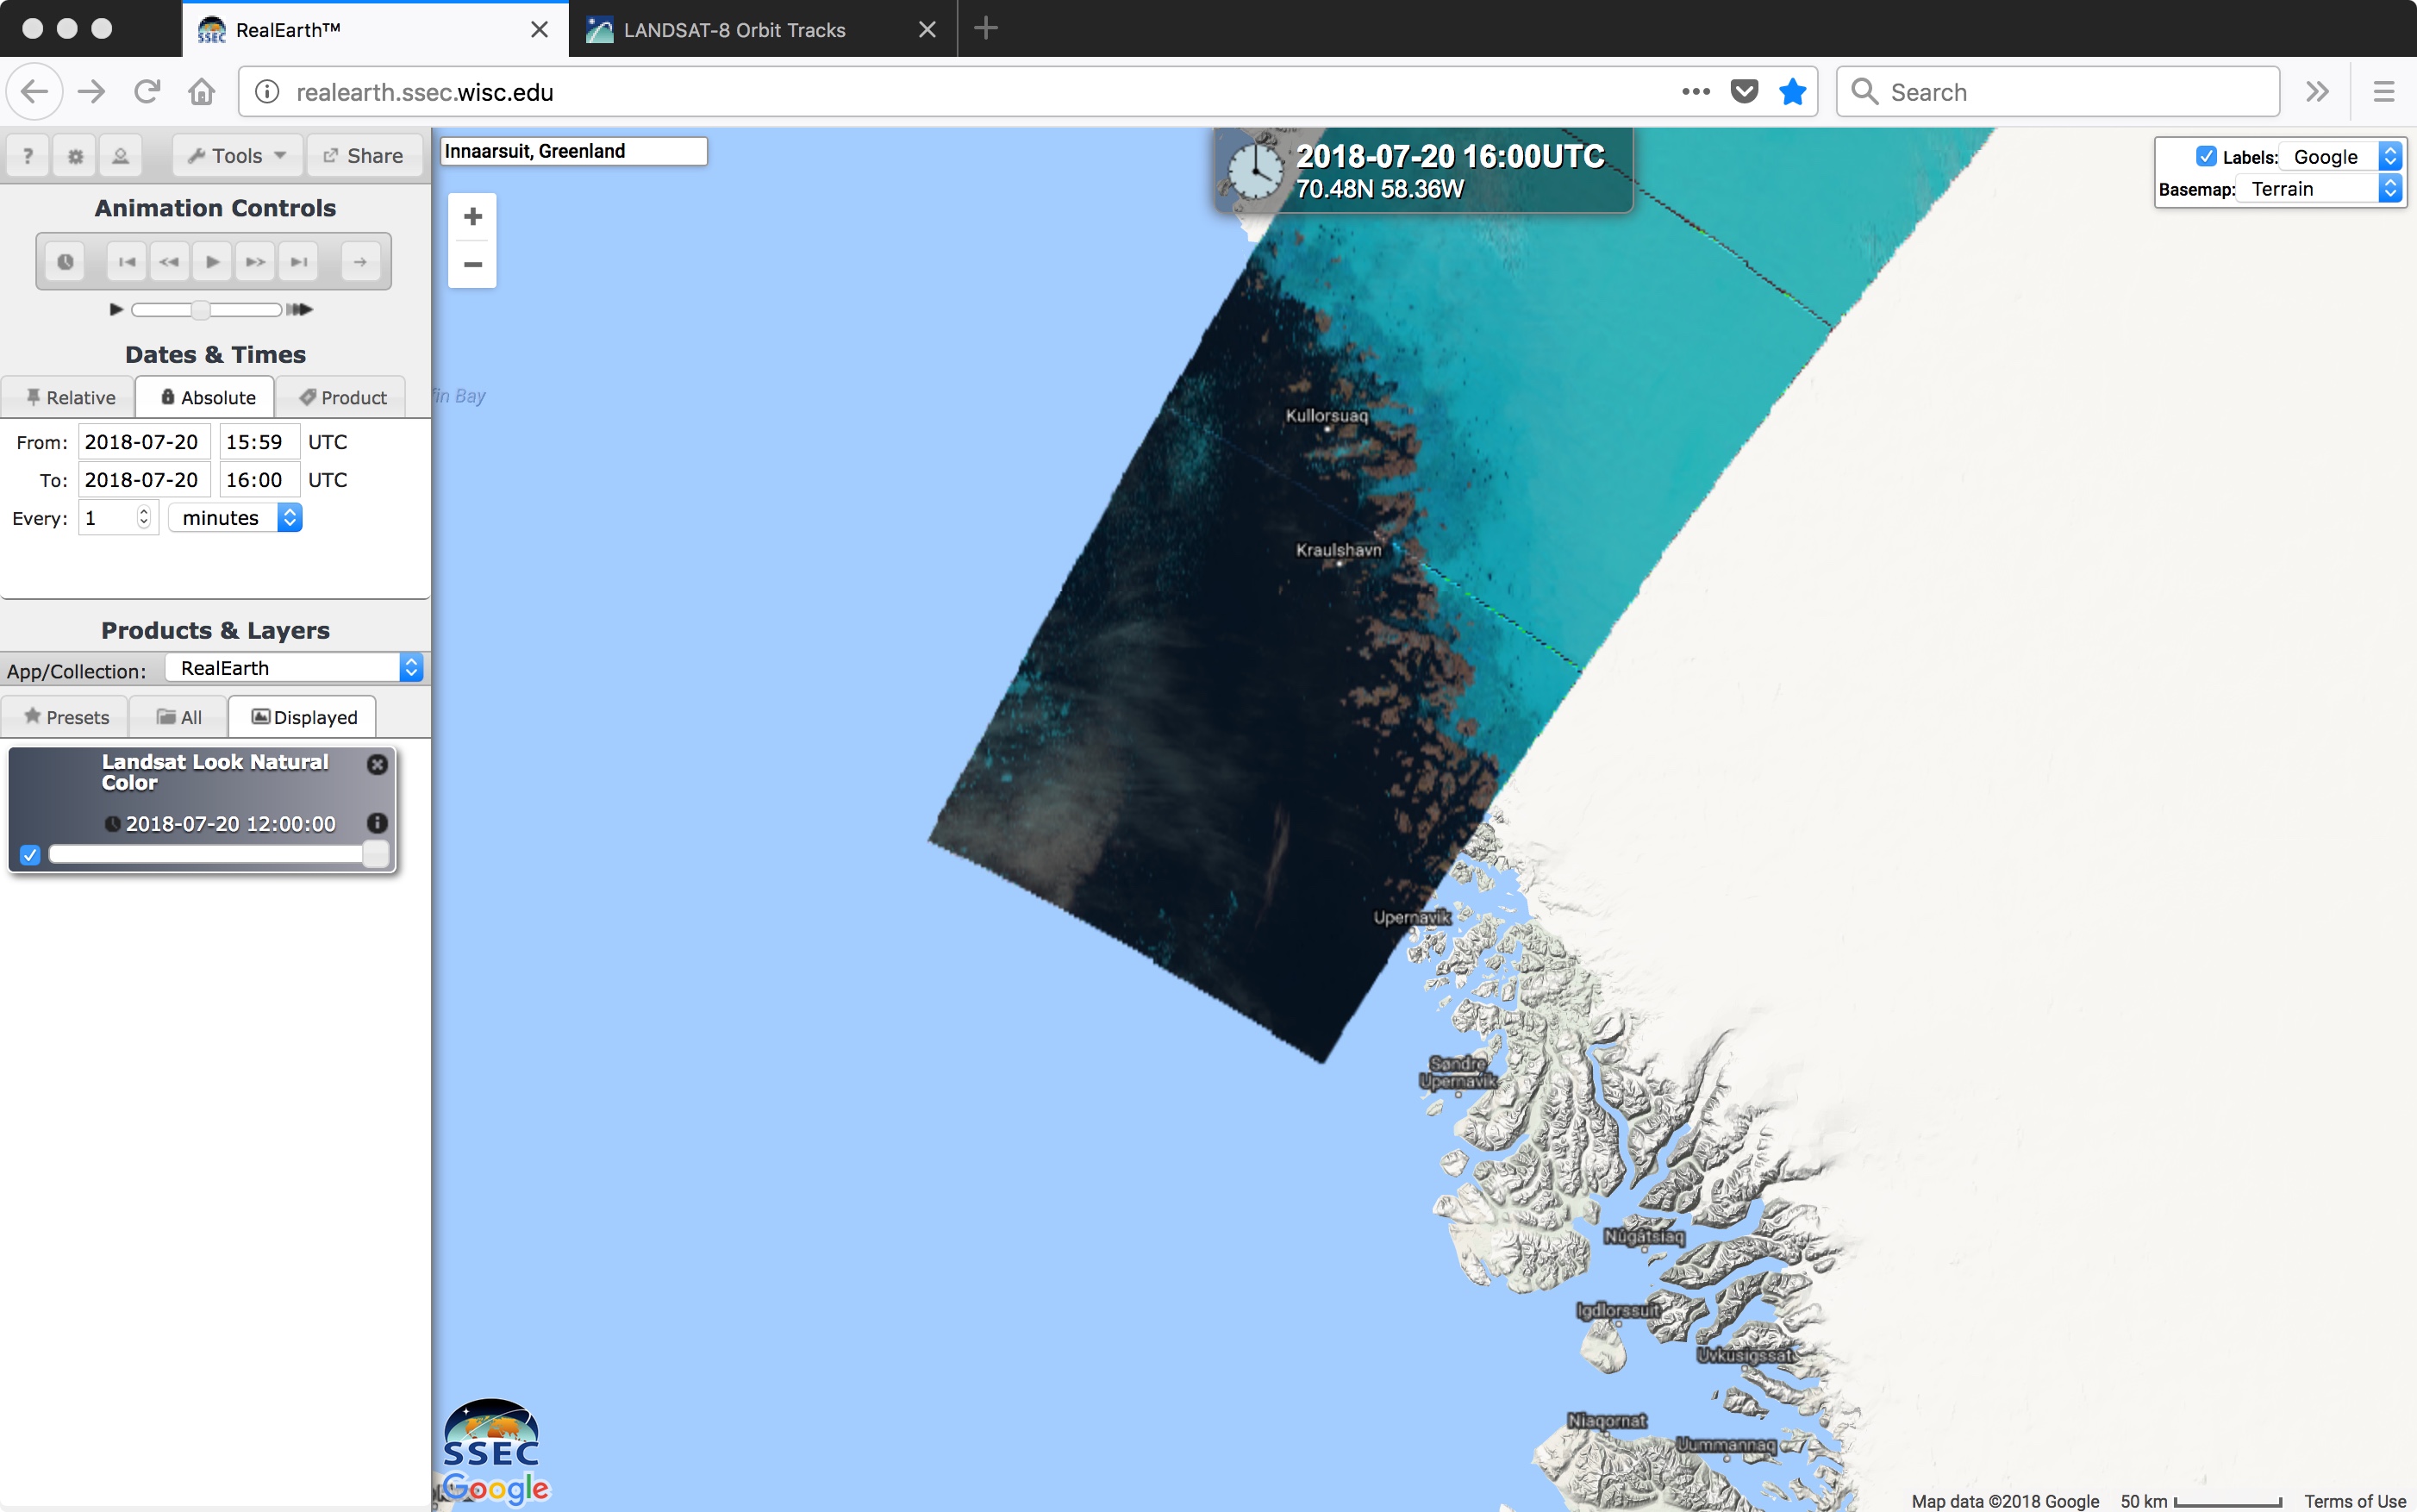Open the settings gear button
The image size is (2417, 1512).
coord(75,156)
